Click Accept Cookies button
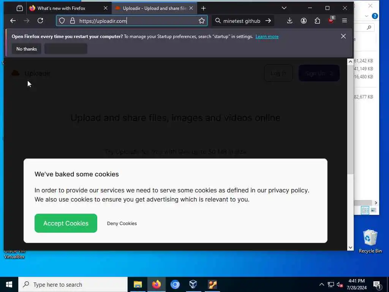This screenshot has width=389, height=292. pos(66,223)
